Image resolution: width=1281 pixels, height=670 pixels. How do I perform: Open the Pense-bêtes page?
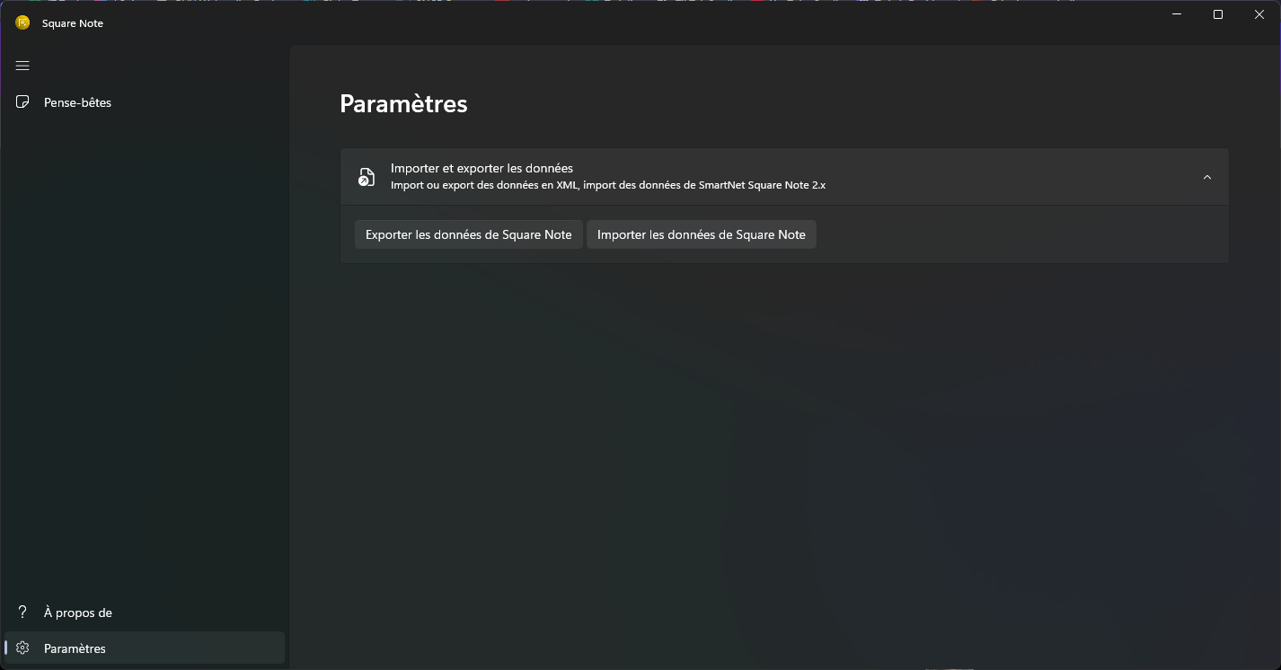tap(77, 102)
